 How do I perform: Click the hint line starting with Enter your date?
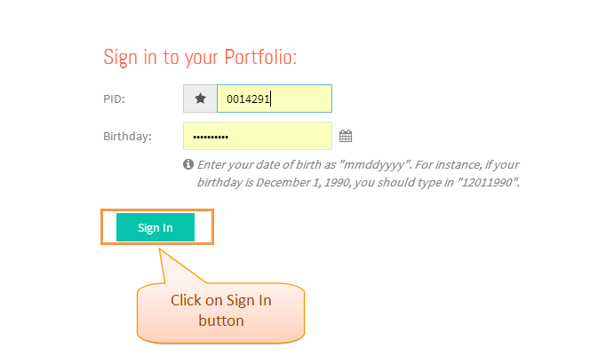(x=358, y=165)
